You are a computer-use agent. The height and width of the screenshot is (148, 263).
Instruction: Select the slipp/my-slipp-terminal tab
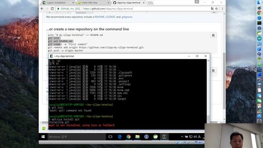click(x=129, y=3)
